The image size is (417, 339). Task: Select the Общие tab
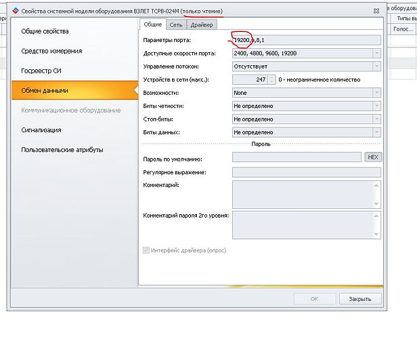(x=153, y=24)
